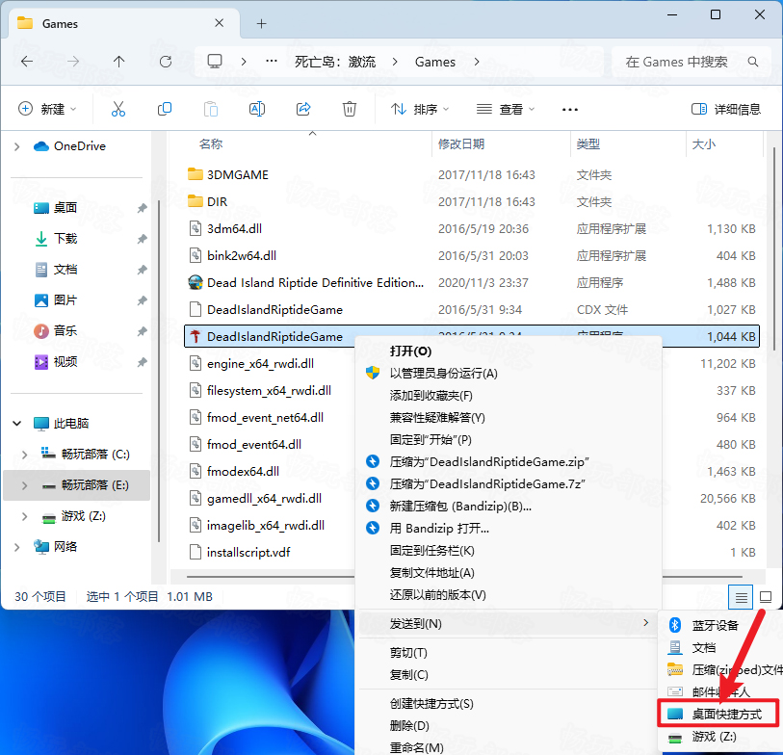Click the search magnifier icon

click(x=753, y=62)
